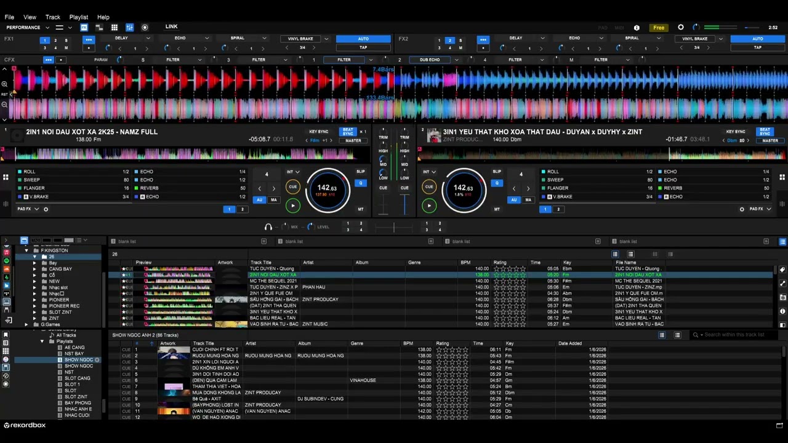The height and width of the screenshot is (443, 788).
Task: Select track MC THE SEQUEL 2021
Action: click(273, 281)
